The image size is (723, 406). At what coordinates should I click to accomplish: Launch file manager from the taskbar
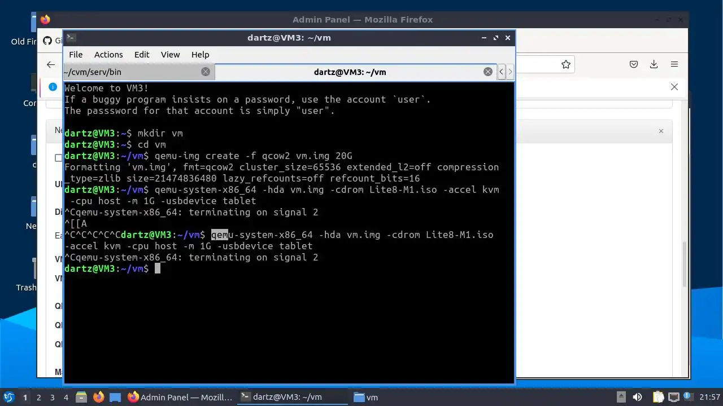(81, 397)
